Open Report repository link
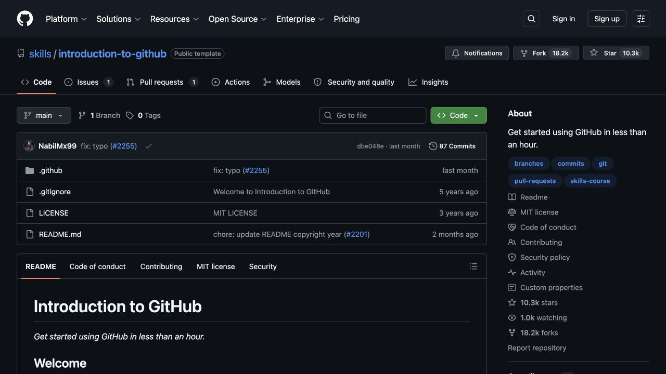 (x=537, y=348)
